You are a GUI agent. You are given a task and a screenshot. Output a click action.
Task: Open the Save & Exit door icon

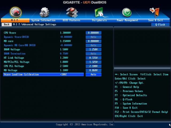154,13
